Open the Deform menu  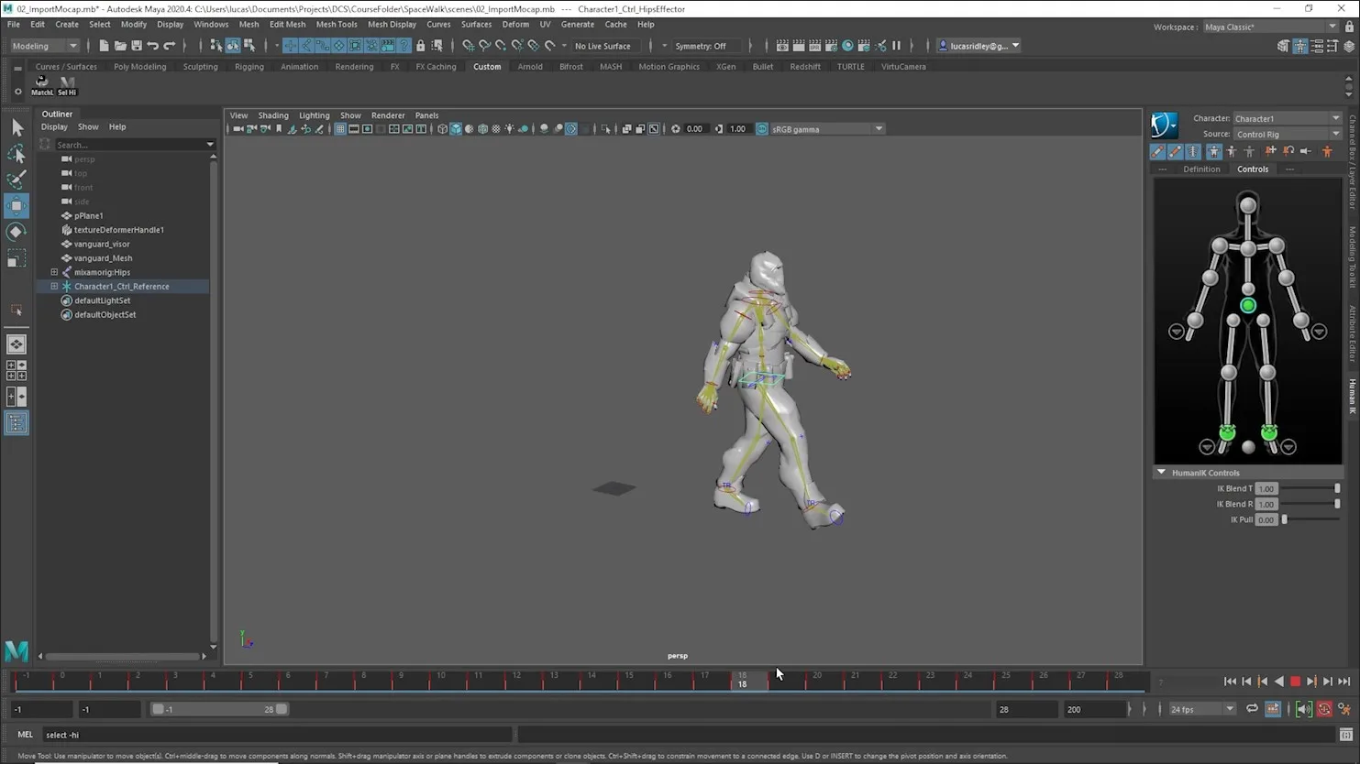pyautogui.click(x=515, y=25)
